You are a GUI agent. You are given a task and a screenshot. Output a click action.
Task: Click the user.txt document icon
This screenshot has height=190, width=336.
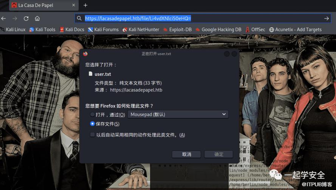90,74
